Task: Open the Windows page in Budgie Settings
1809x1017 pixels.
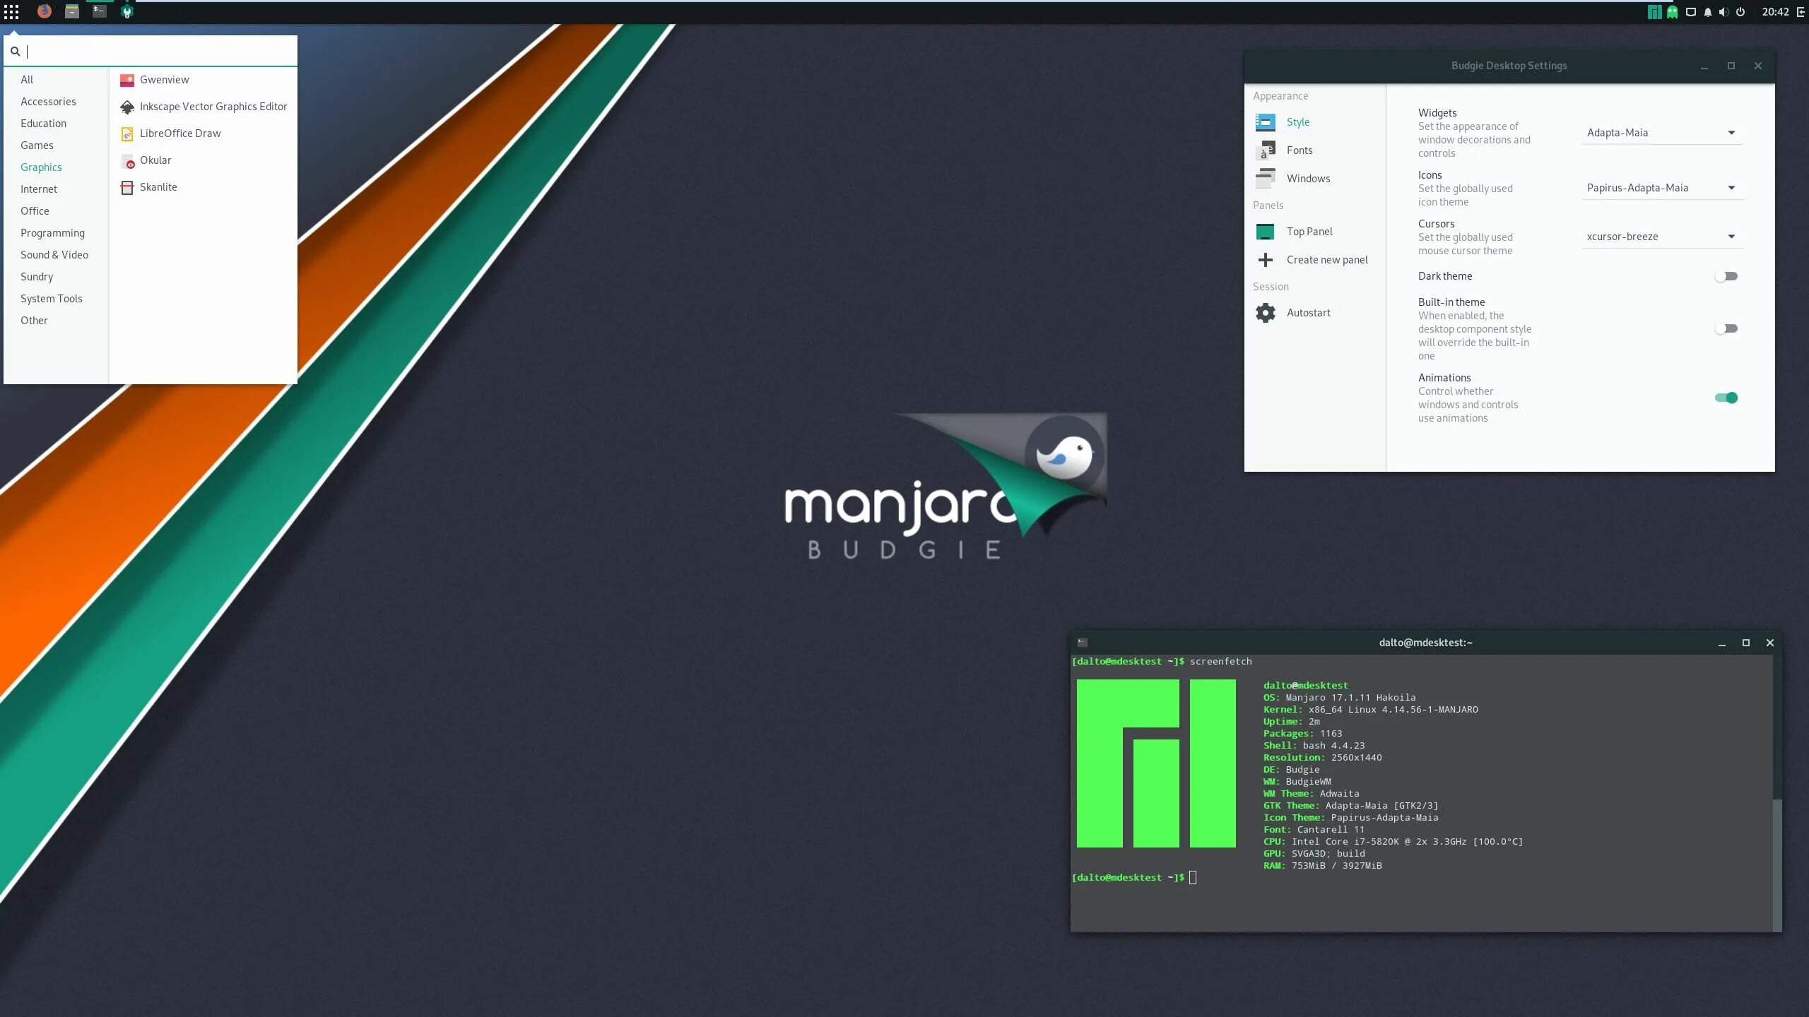Action: [1315, 179]
